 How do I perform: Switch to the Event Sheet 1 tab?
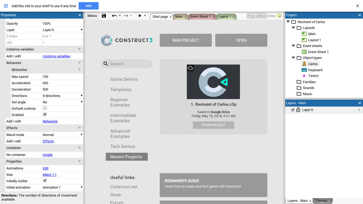click(200, 17)
